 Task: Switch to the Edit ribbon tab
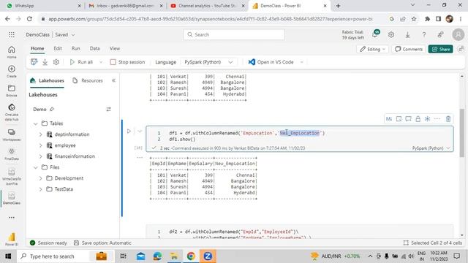coord(58,48)
